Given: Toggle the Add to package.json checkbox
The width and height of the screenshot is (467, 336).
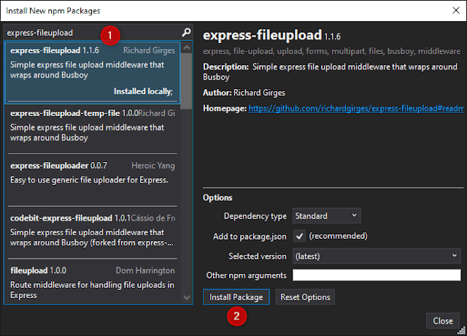Looking at the screenshot, I should point(299,236).
